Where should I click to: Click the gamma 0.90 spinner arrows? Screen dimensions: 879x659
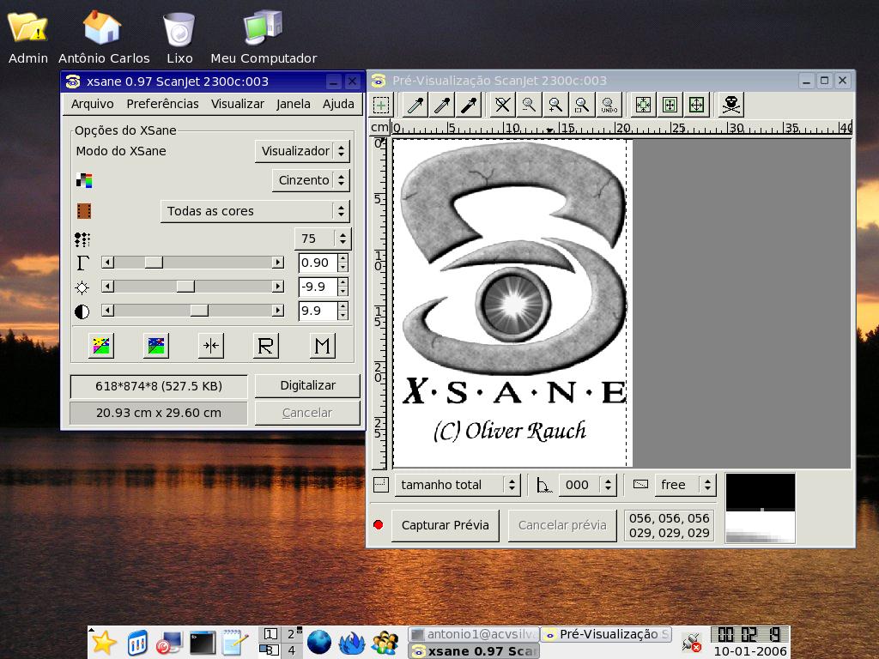[x=343, y=263]
